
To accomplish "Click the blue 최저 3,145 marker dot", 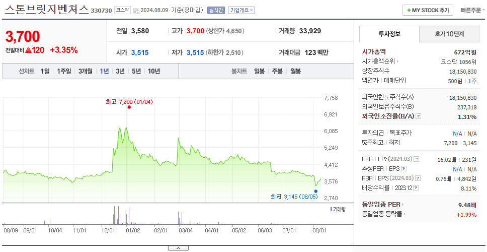I will (x=316, y=192).
